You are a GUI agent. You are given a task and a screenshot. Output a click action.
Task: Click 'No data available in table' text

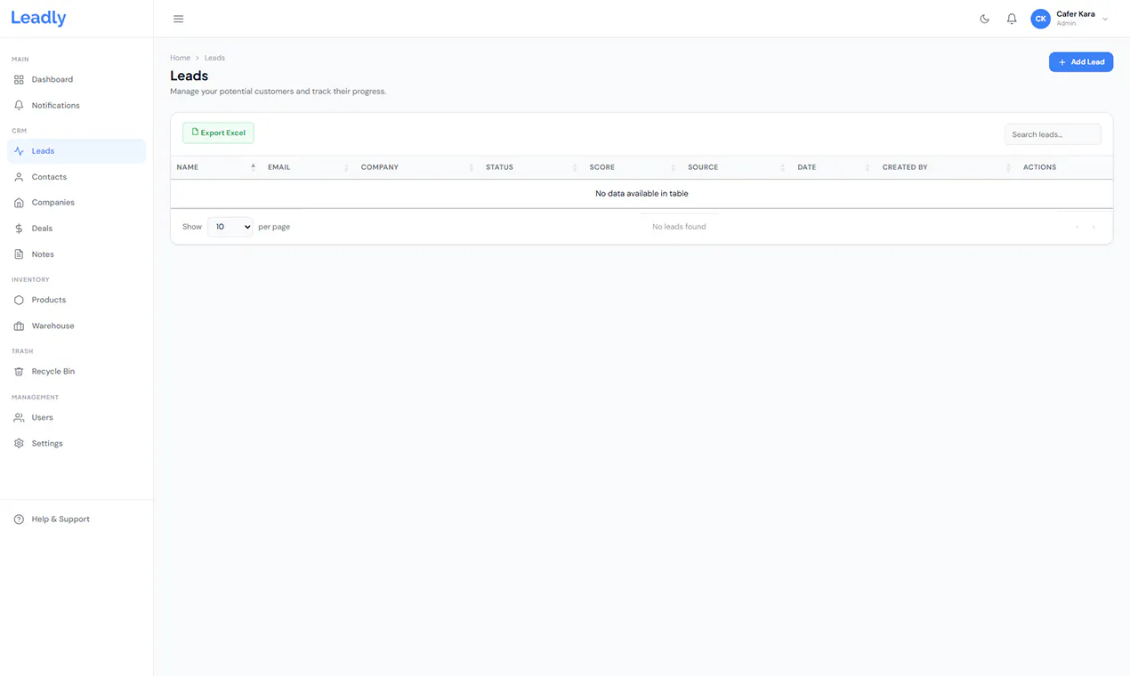click(642, 194)
